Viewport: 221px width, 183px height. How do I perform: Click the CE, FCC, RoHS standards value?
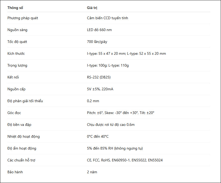click(125, 160)
